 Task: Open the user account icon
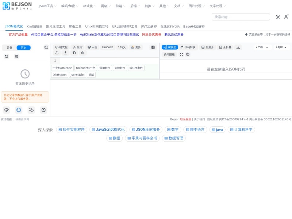(x=286, y=17)
